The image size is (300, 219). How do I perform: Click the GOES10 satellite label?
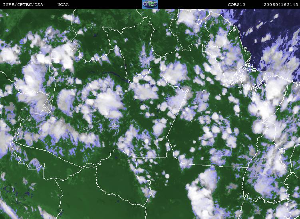click(x=236, y=4)
